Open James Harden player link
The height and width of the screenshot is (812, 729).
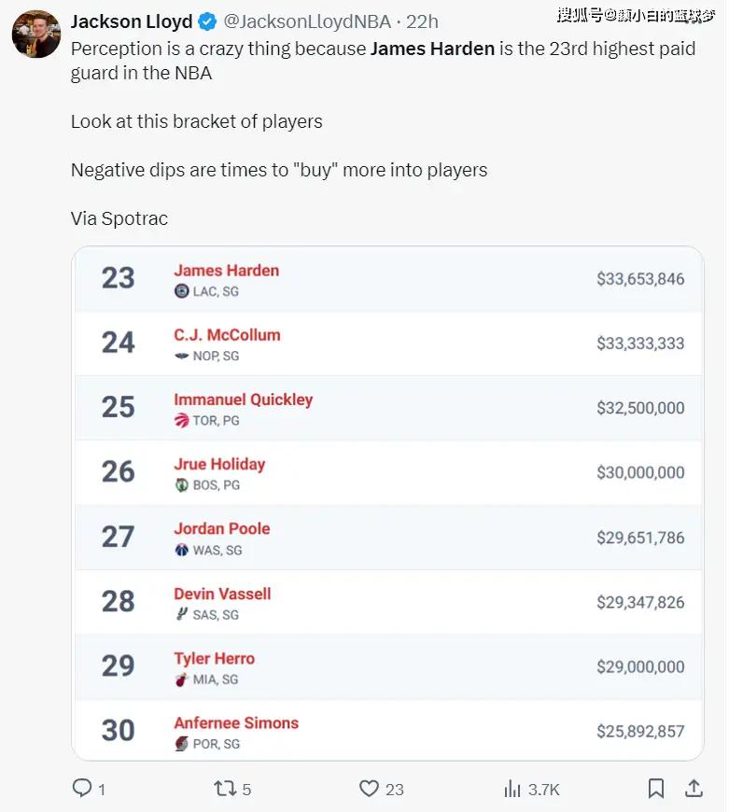pyautogui.click(x=226, y=271)
